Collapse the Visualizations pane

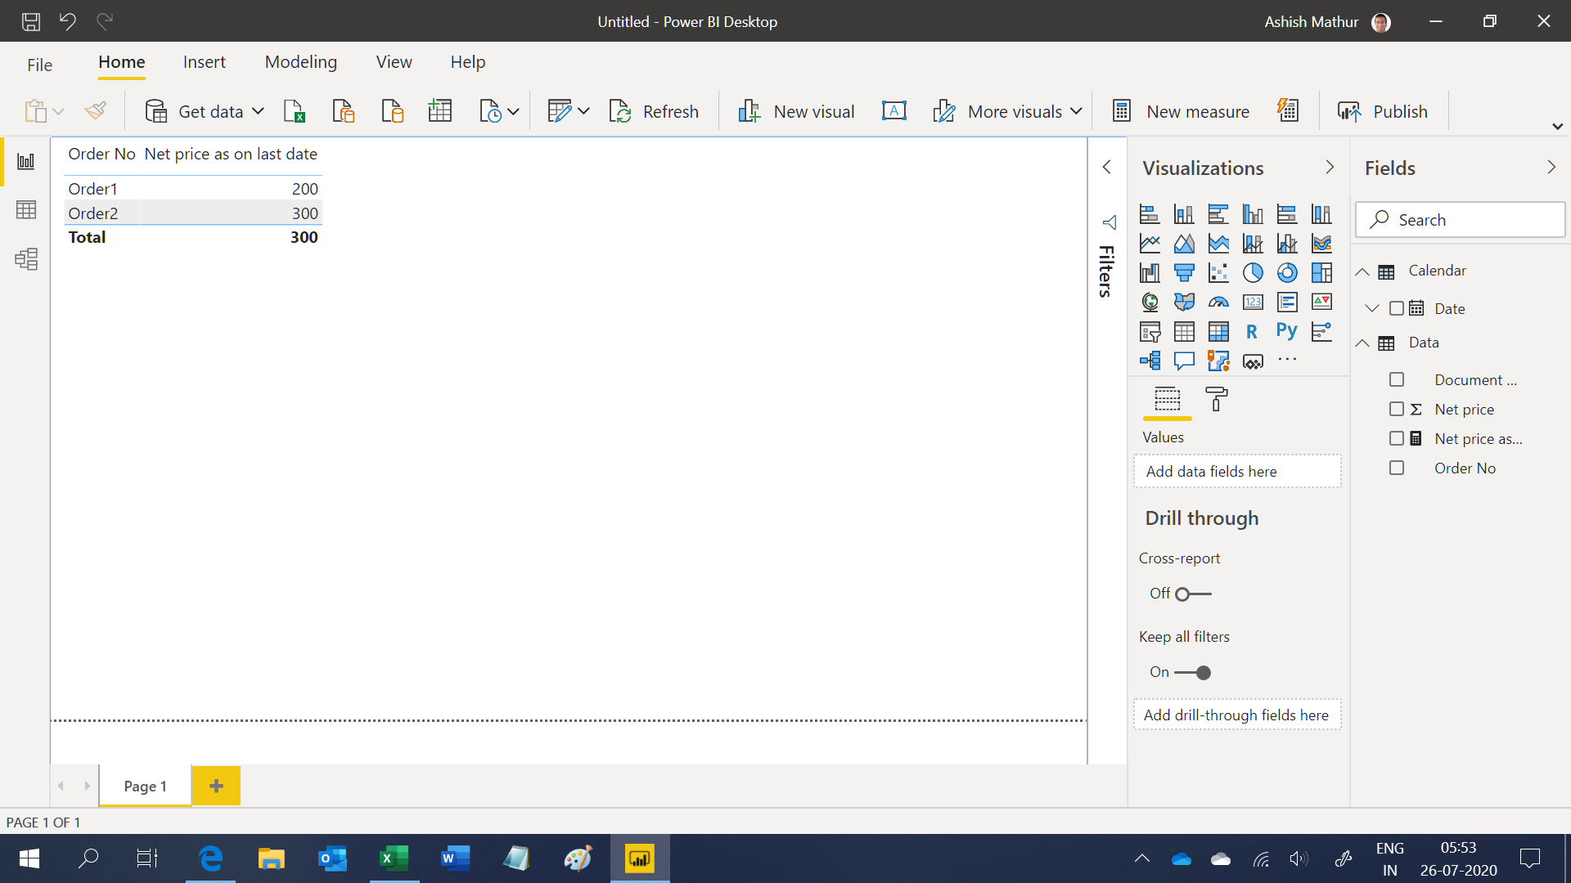pyautogui.click(x=1330, y=167)
